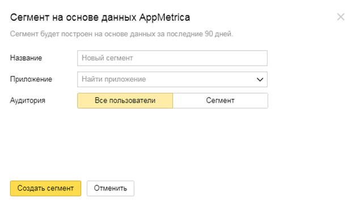Click the Название label
Viewport: 356px width, 208px height.
click(26, 58)
